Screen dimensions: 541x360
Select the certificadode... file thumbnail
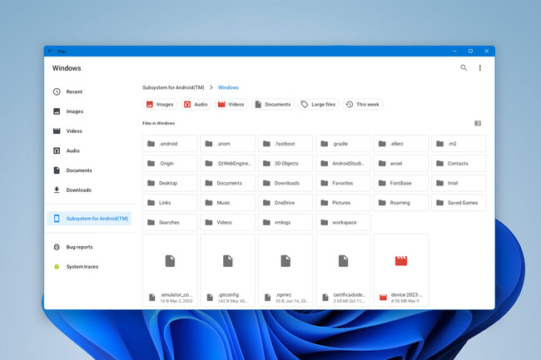[343, 270]
